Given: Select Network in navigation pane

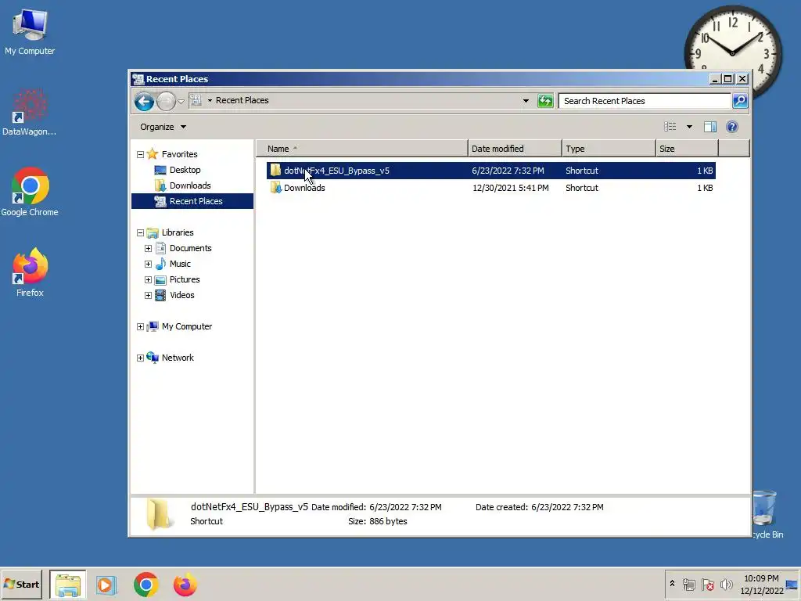Looking at the screenshot, I should click(x=178, y=357).
